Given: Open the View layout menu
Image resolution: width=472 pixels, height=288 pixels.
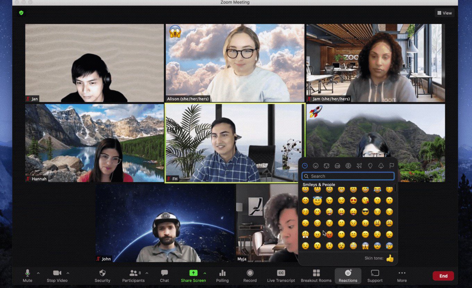Looking at the screenshot, I should tap(445, 13).
